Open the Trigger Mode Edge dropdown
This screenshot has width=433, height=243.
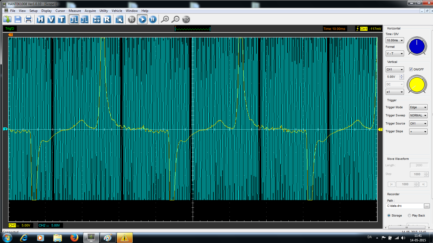tap(418, 107)
